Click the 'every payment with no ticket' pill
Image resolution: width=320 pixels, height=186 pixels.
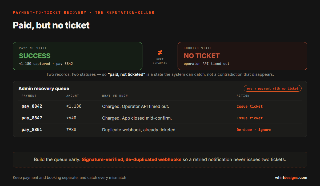point(273,88)
